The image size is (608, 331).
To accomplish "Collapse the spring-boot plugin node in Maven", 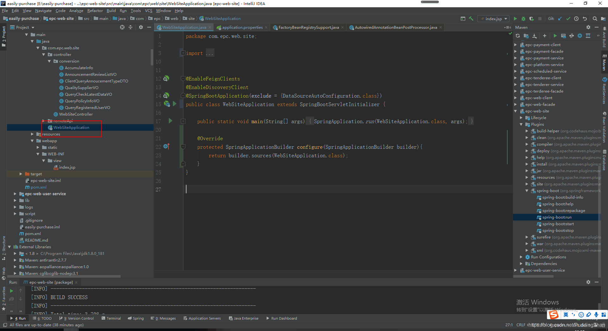I will click(x=527, y=191).
